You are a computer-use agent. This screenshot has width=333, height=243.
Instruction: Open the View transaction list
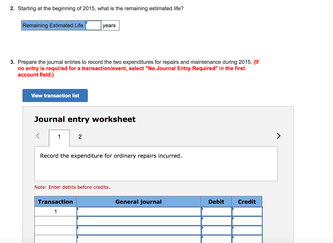55,95
